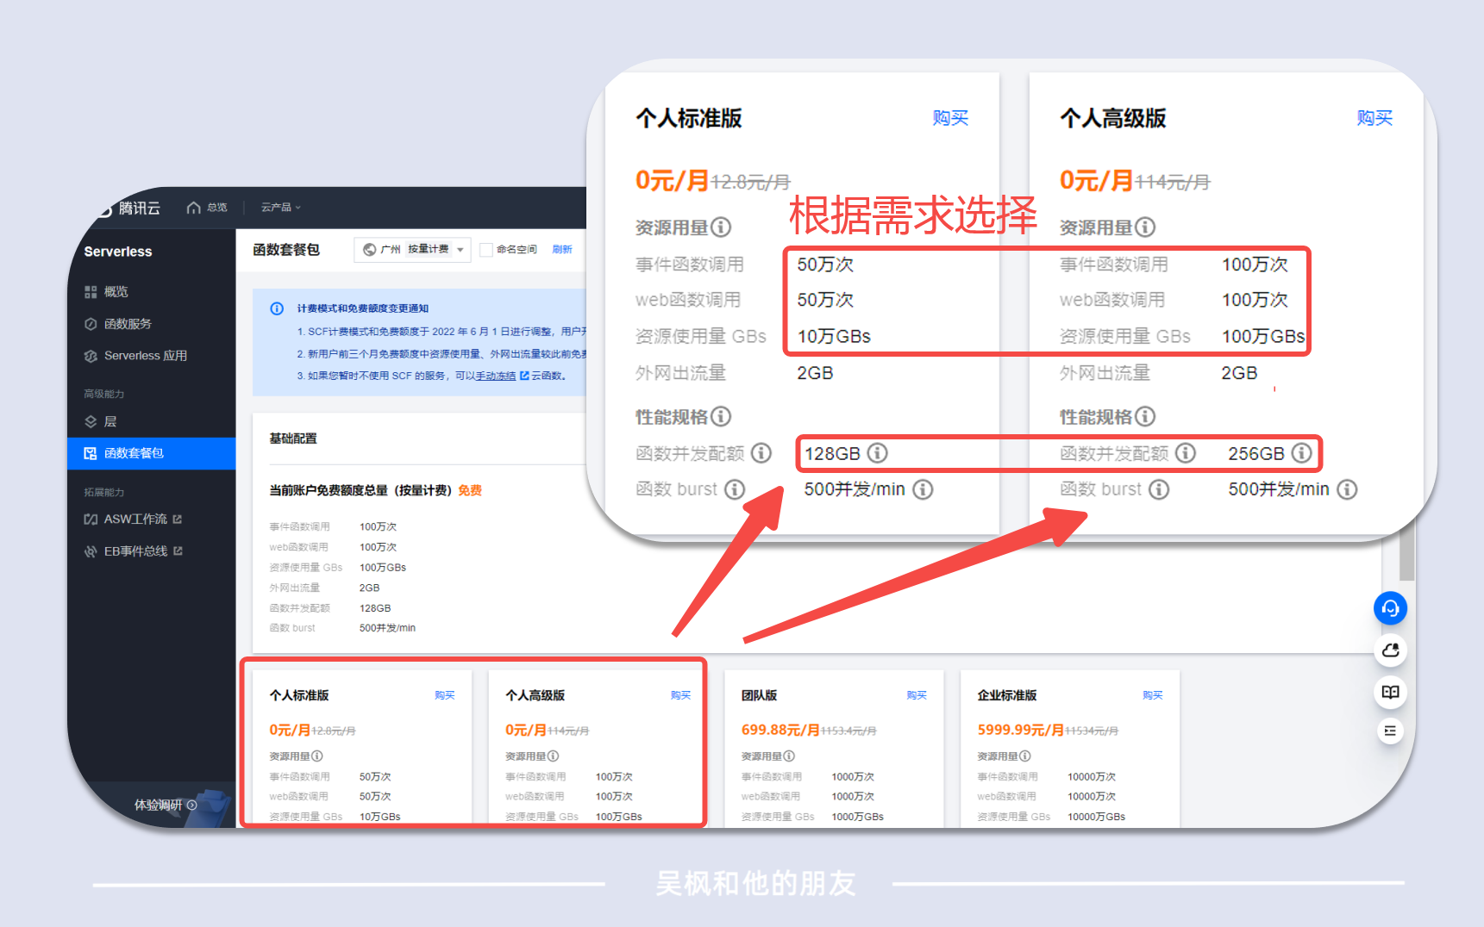
Task: Click info icon next to 256GB
Action: [1301, 453]
